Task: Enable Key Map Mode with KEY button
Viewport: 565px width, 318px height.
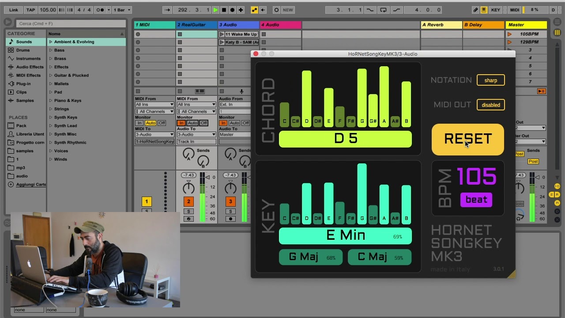Action: [x=496, y=10]
